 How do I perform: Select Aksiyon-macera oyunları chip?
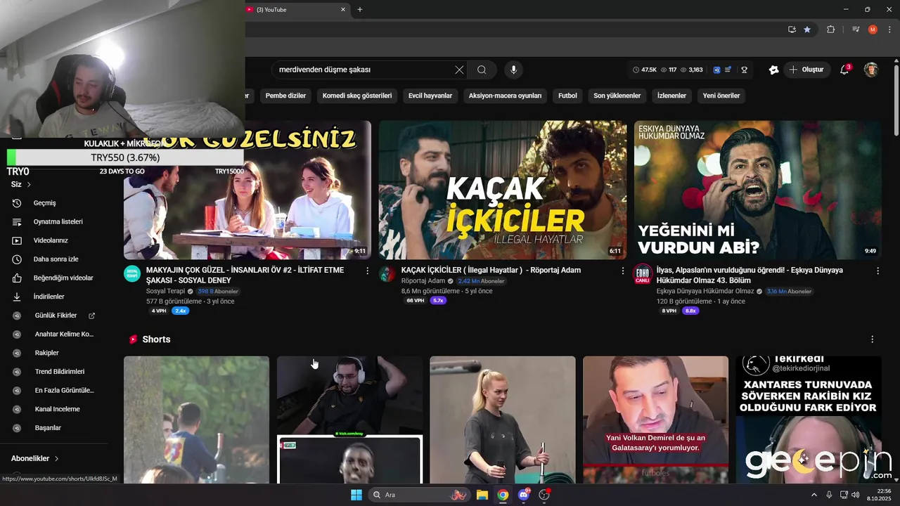(505, 96)
